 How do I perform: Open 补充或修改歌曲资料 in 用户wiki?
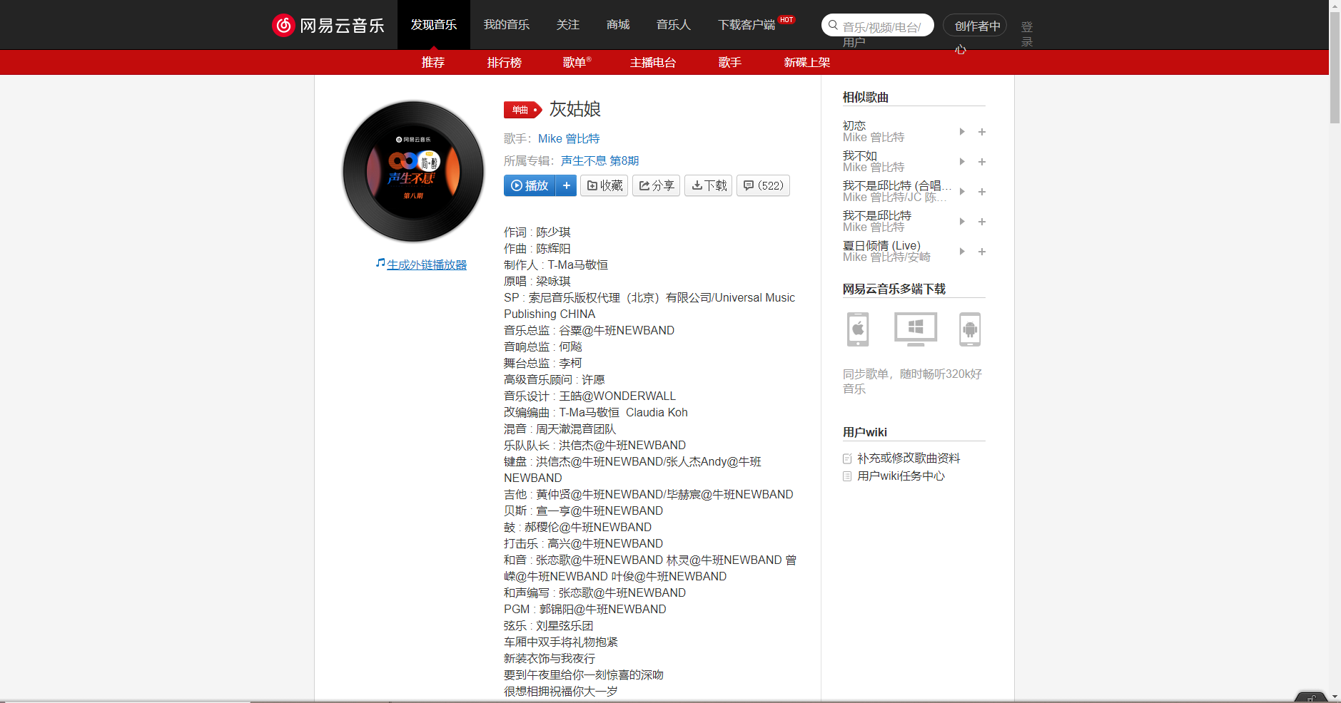coord(909,458)
